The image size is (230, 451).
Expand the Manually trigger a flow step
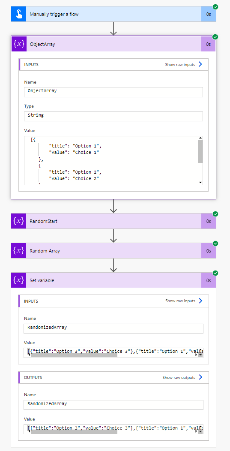tap(114, 14)
